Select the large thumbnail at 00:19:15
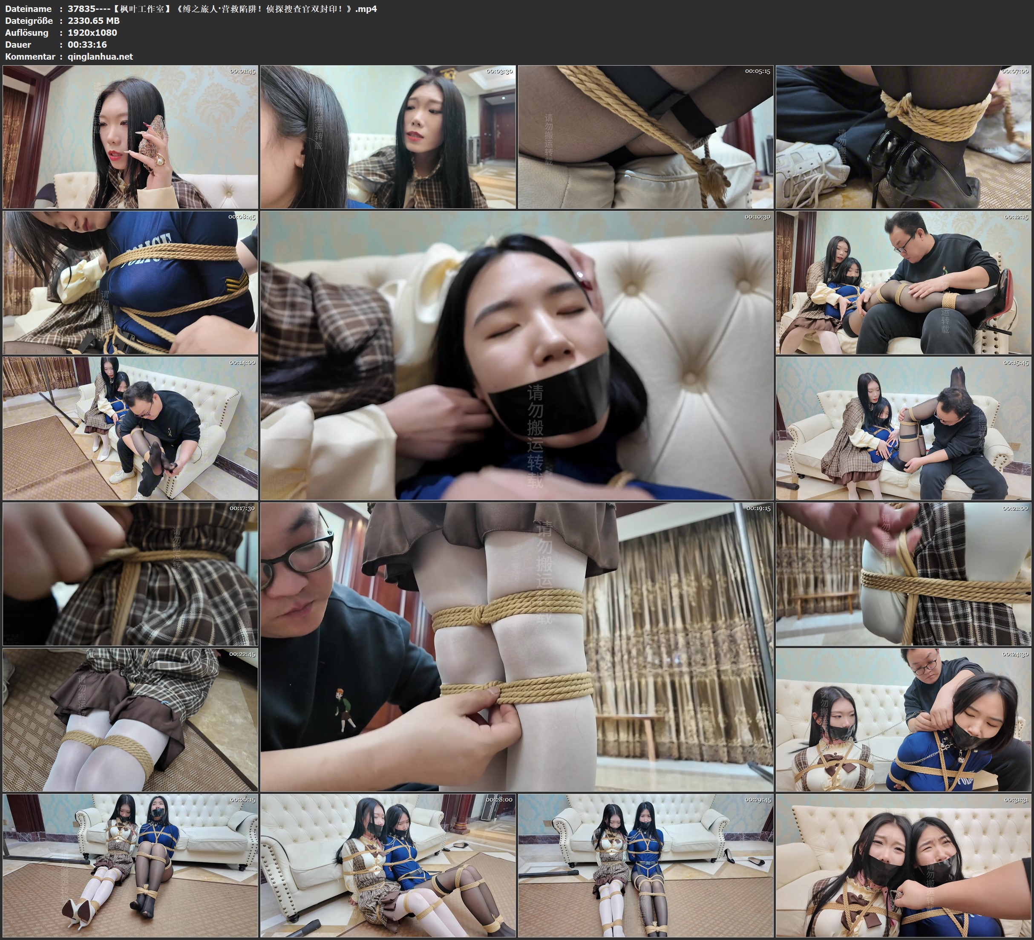Image resolution: width=1034 pixels, height=940 pixels. [516, 646]
